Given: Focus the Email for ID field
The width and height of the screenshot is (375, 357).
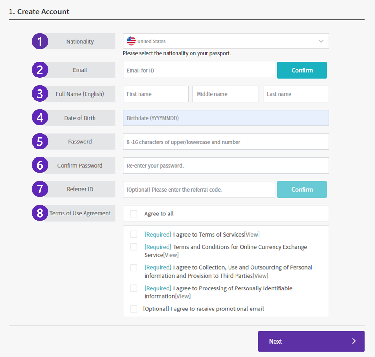Looking at the screenshot, I should coord(199,70).
